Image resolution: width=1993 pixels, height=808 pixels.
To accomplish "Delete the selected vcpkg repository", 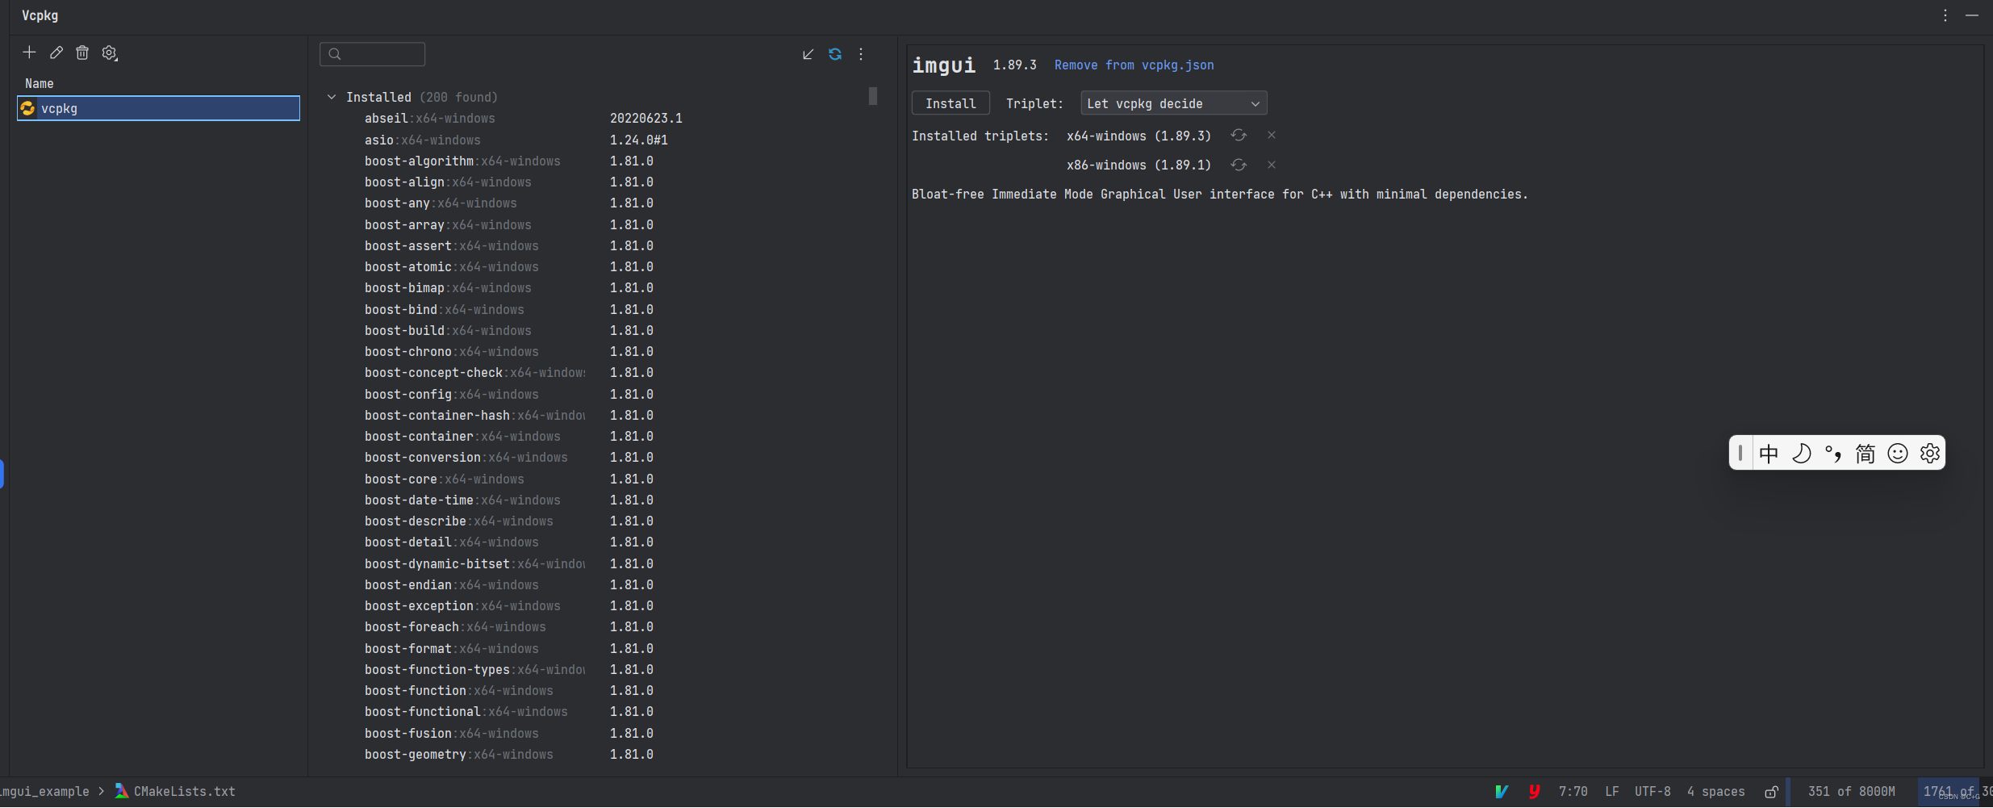I will pyautogui.click(x=82, y=52).
